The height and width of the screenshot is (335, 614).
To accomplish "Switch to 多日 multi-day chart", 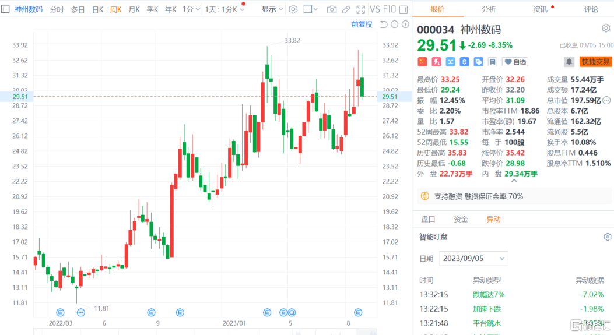I will pos(78,9).
